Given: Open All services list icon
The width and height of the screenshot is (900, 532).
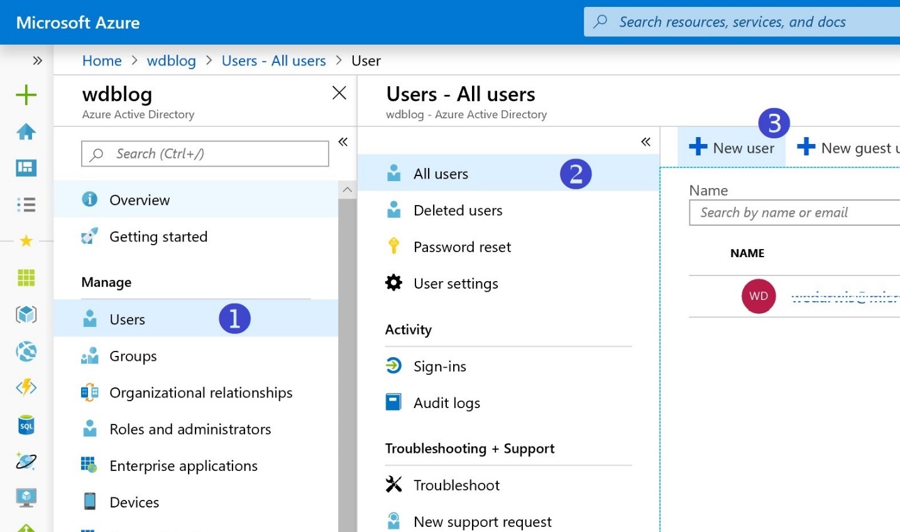Looking at the screenshot, I should (x=26, y=204).
